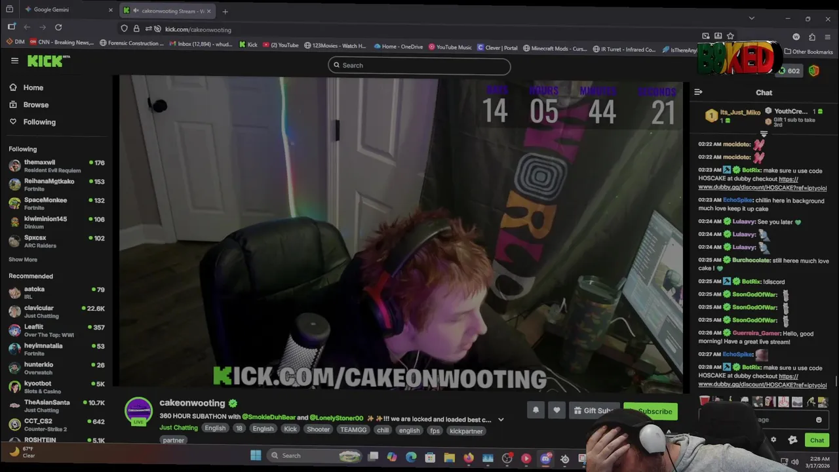The width and height of the screenshot is (839, 472).
Task: Open the emote picker in chat input
Action: [x=819, y=420]
